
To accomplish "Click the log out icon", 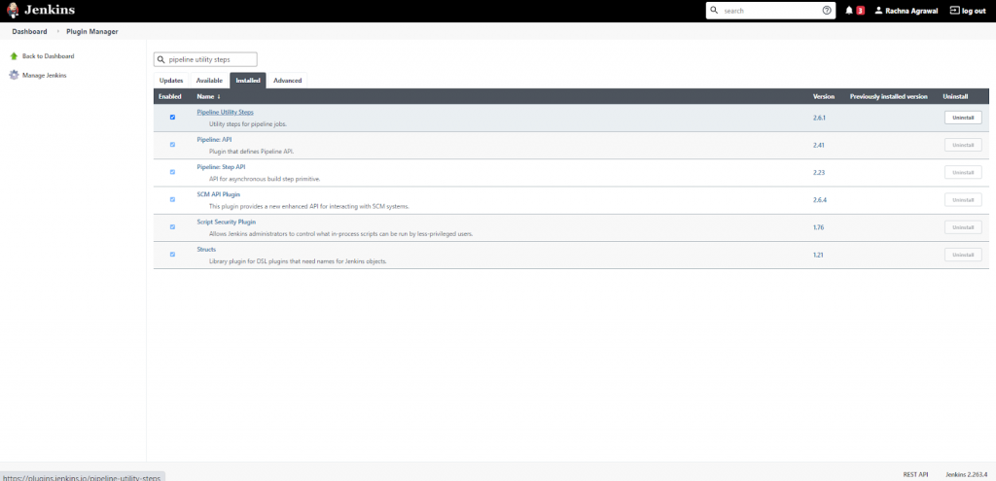I will coord(955,11).
